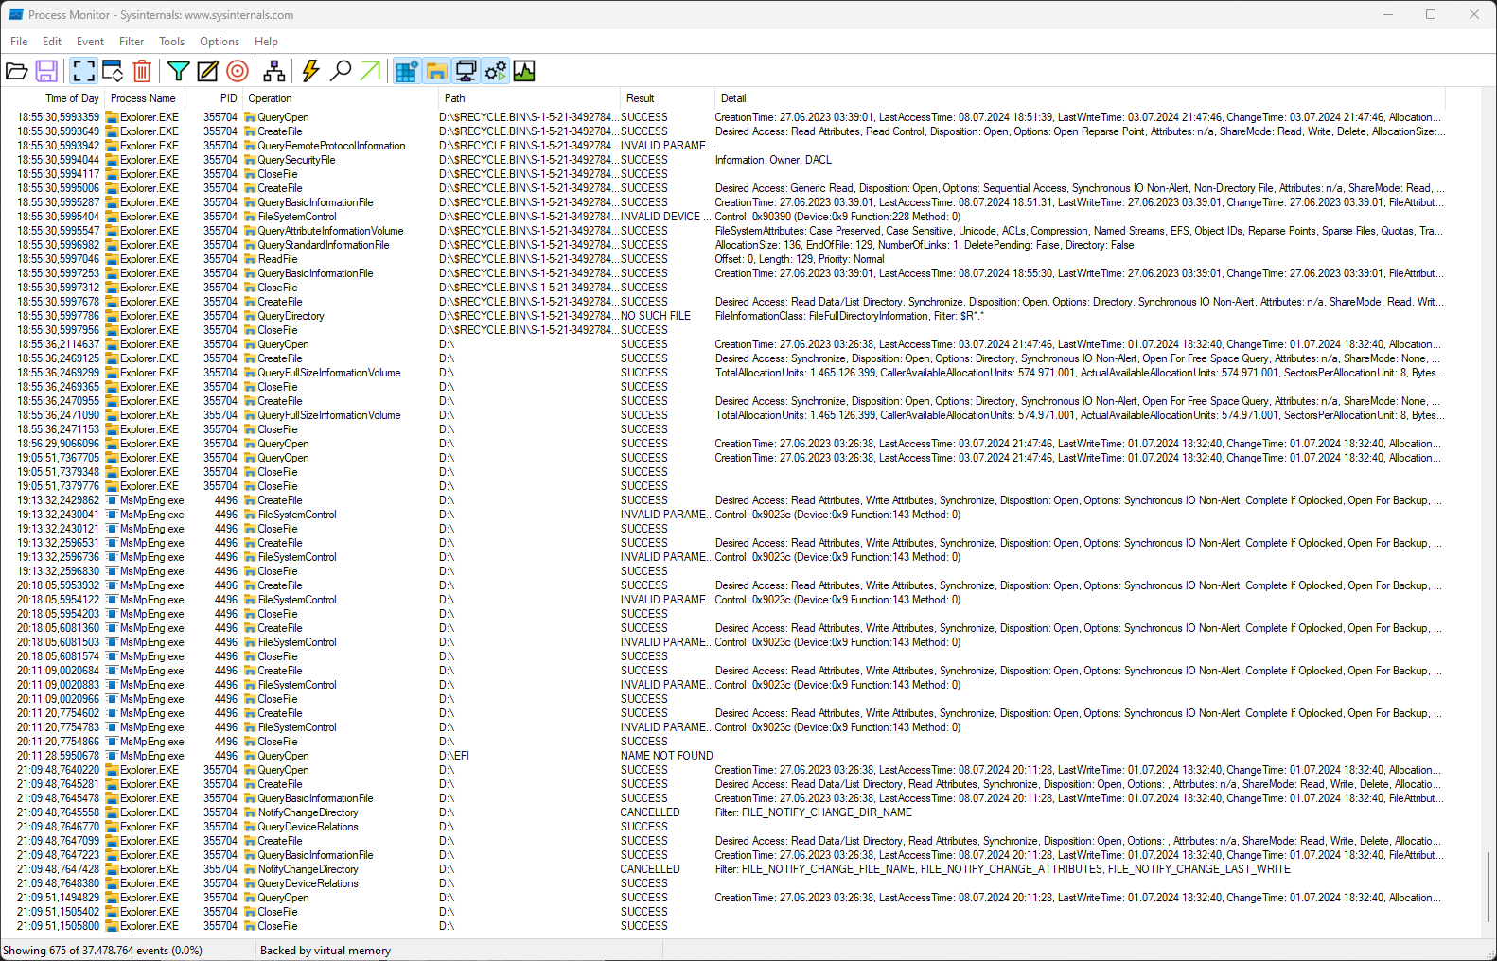Toggle Show Profiling Events graph icon
The image size is (1497, 961).
(524, 71)
